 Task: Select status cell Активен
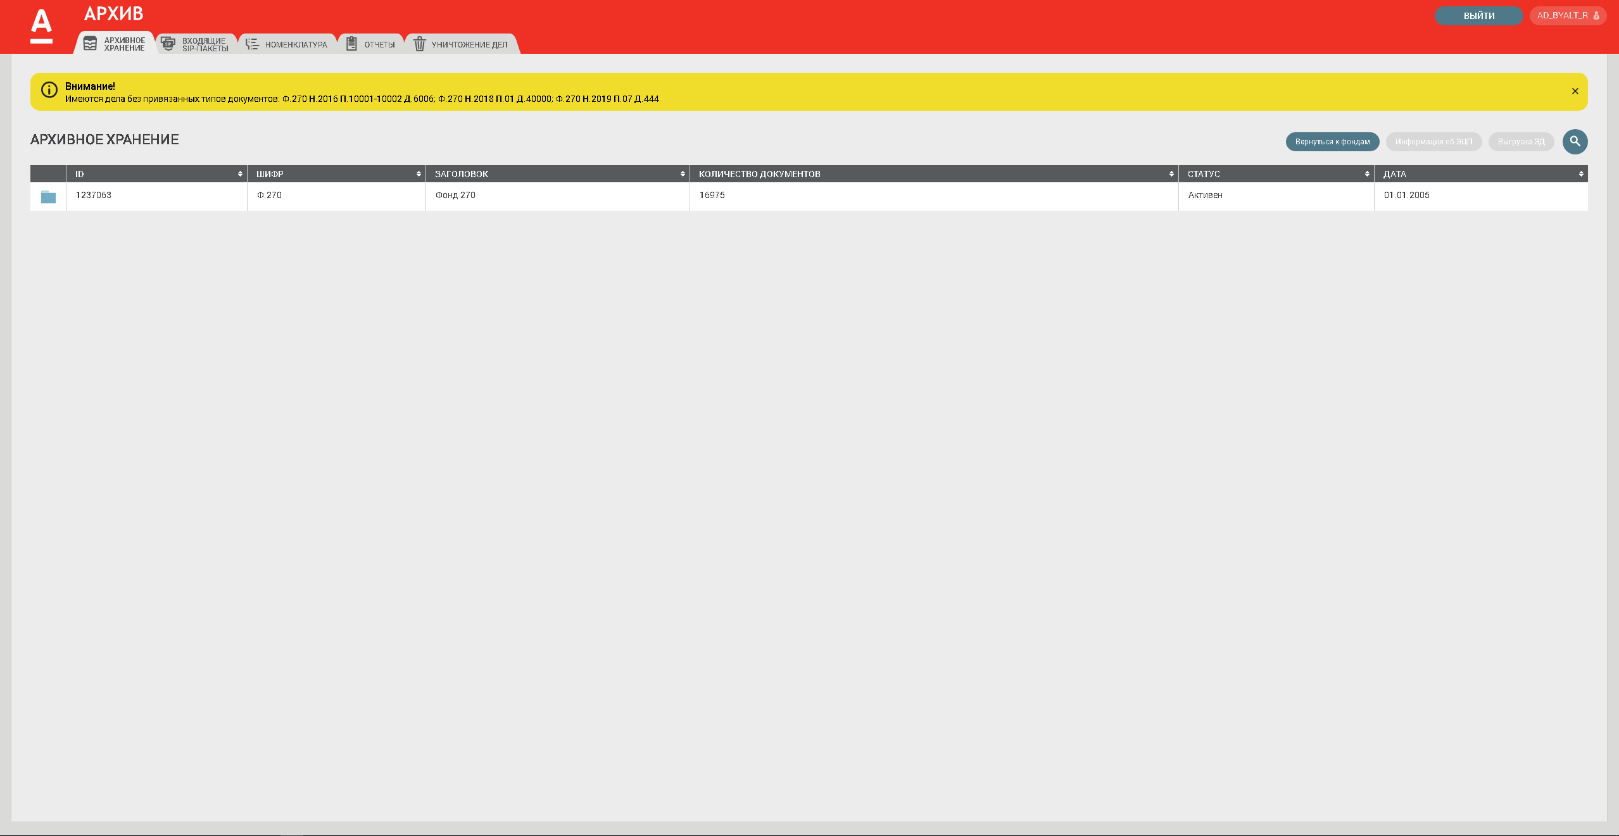(x=1276, y=196)
